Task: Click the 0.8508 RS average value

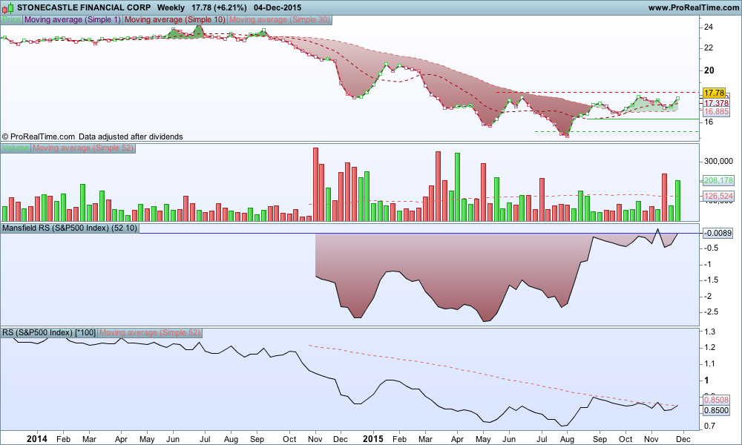Action: click(716, 400)
